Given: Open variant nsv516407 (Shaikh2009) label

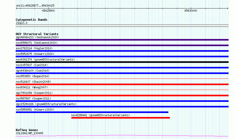Looking at the screenshot, I should [x=33, y=82].
